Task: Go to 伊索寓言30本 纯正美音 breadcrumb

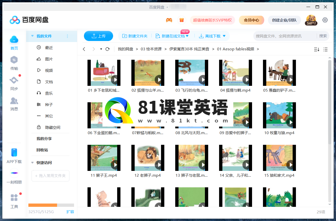Action: [189, 49]
